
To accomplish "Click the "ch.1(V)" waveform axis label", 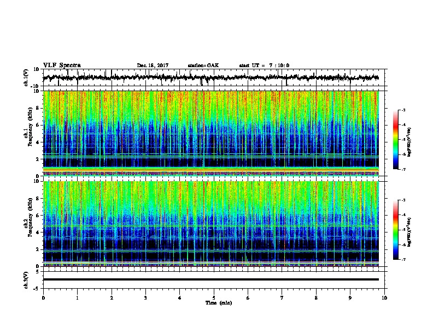I will pos(26,77).
